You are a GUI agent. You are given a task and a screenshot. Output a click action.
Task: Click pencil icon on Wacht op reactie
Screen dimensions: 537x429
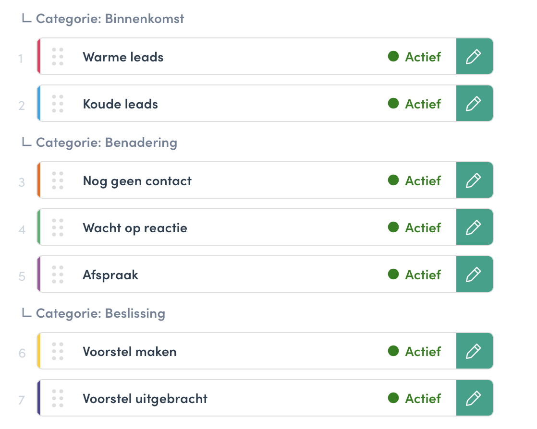[x=475, y=227]
